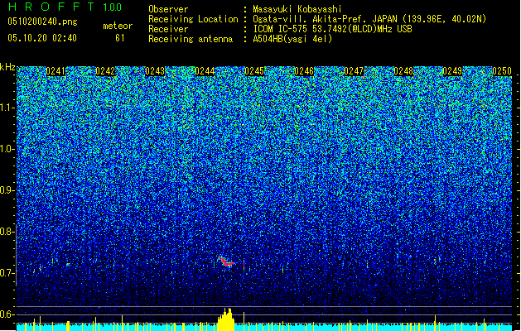Click the 0241 time marker
Screen dimensions: 521x331
click(x=55, y=71)
